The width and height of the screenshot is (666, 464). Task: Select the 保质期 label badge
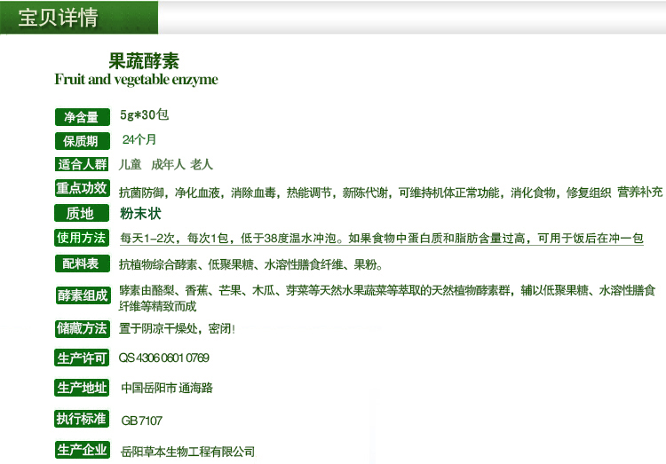click(x=82, y=141)
